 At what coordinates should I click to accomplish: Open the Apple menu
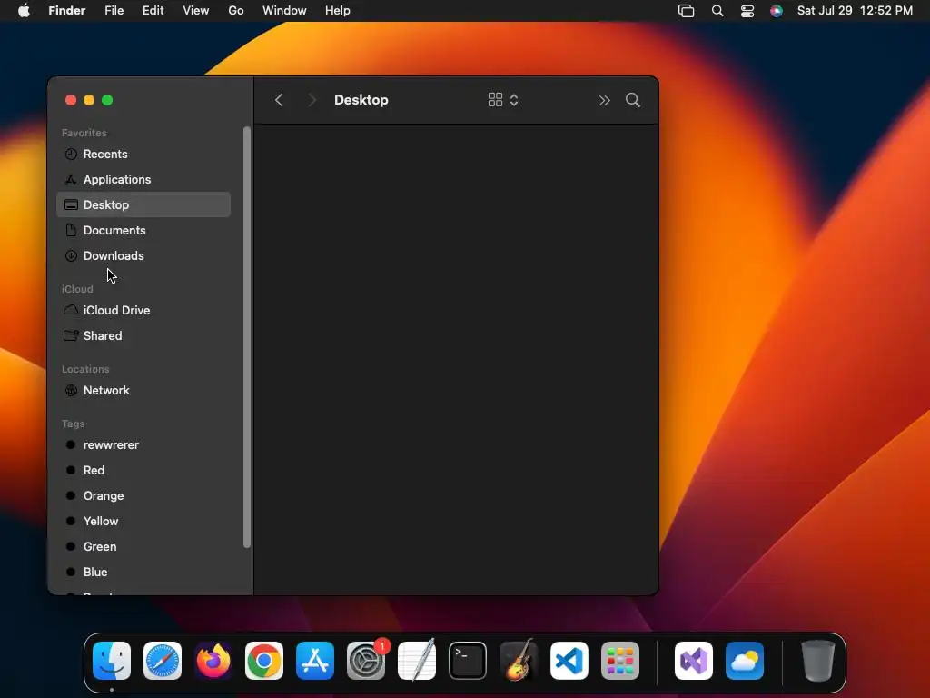[24, 11]
